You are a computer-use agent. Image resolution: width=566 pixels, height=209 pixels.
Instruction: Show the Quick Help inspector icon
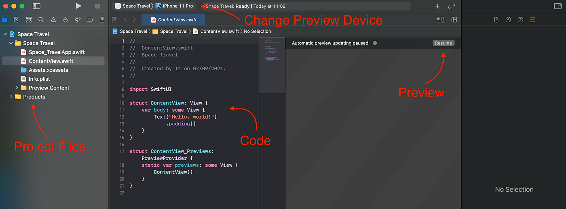(520, 19)
